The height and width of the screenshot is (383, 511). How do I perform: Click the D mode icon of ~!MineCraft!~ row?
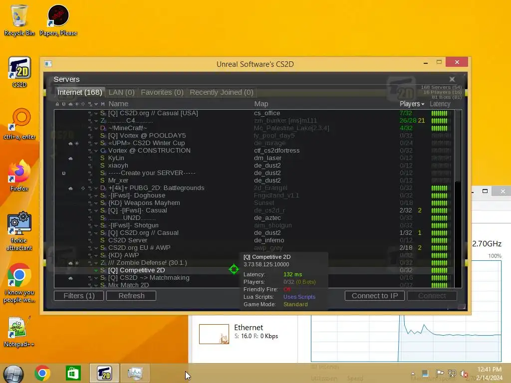click(x=103, y=128)
